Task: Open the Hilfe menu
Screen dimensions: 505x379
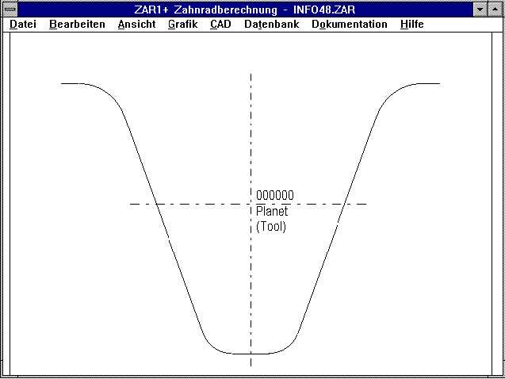Action: coord(411,25)
